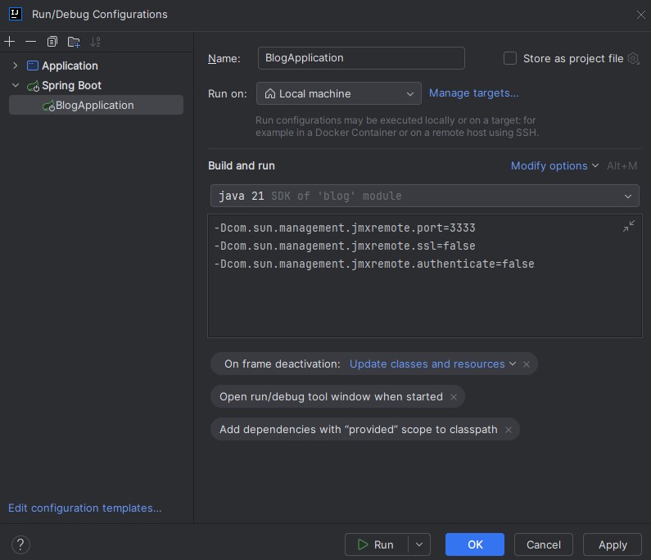651x560 pixels.
Task: Open Update classes and resources dropdown
Action: pyautogui.click(x=432, y=364)
